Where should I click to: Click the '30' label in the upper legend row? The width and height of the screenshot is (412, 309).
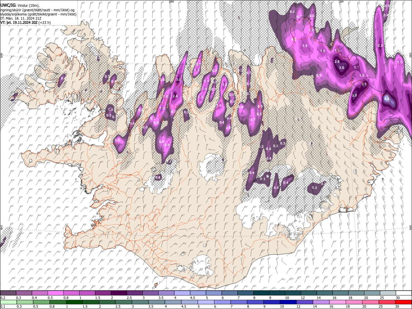pyautogui.click(x=398, y=298)
